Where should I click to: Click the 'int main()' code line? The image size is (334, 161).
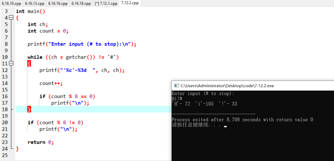pyautogui.click(x=31, y=11)
